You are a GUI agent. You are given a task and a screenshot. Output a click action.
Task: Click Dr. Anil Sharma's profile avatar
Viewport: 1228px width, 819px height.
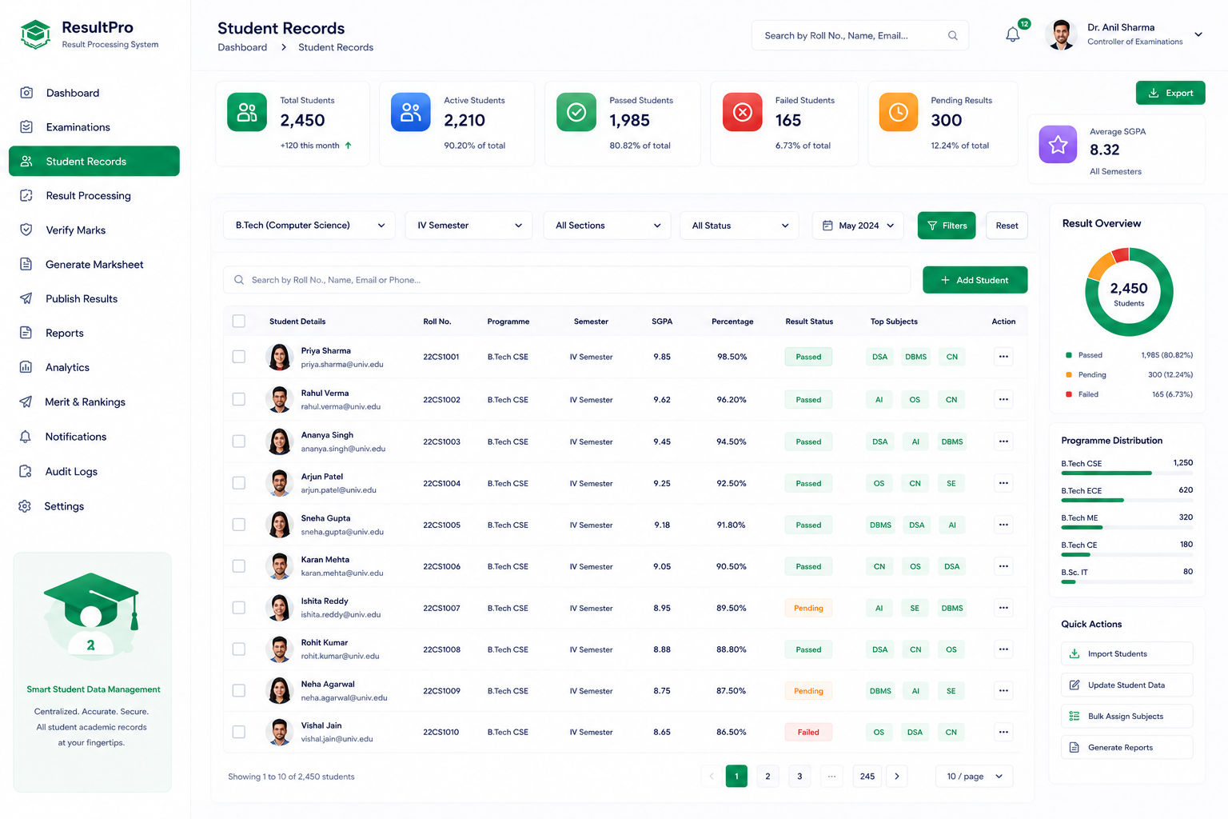[x=1061, y=35]
